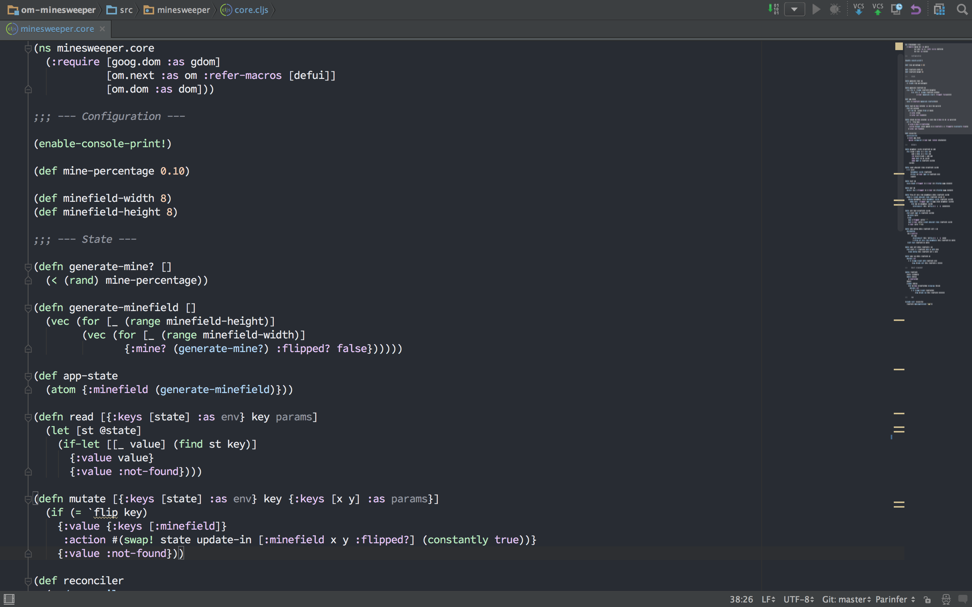Open the run configuration dropdown

click(x=794, y=9)
